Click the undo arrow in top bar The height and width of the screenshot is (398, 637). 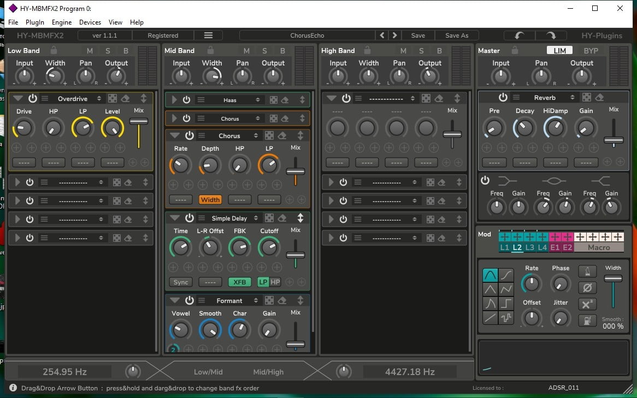click(x=519, y=35)
